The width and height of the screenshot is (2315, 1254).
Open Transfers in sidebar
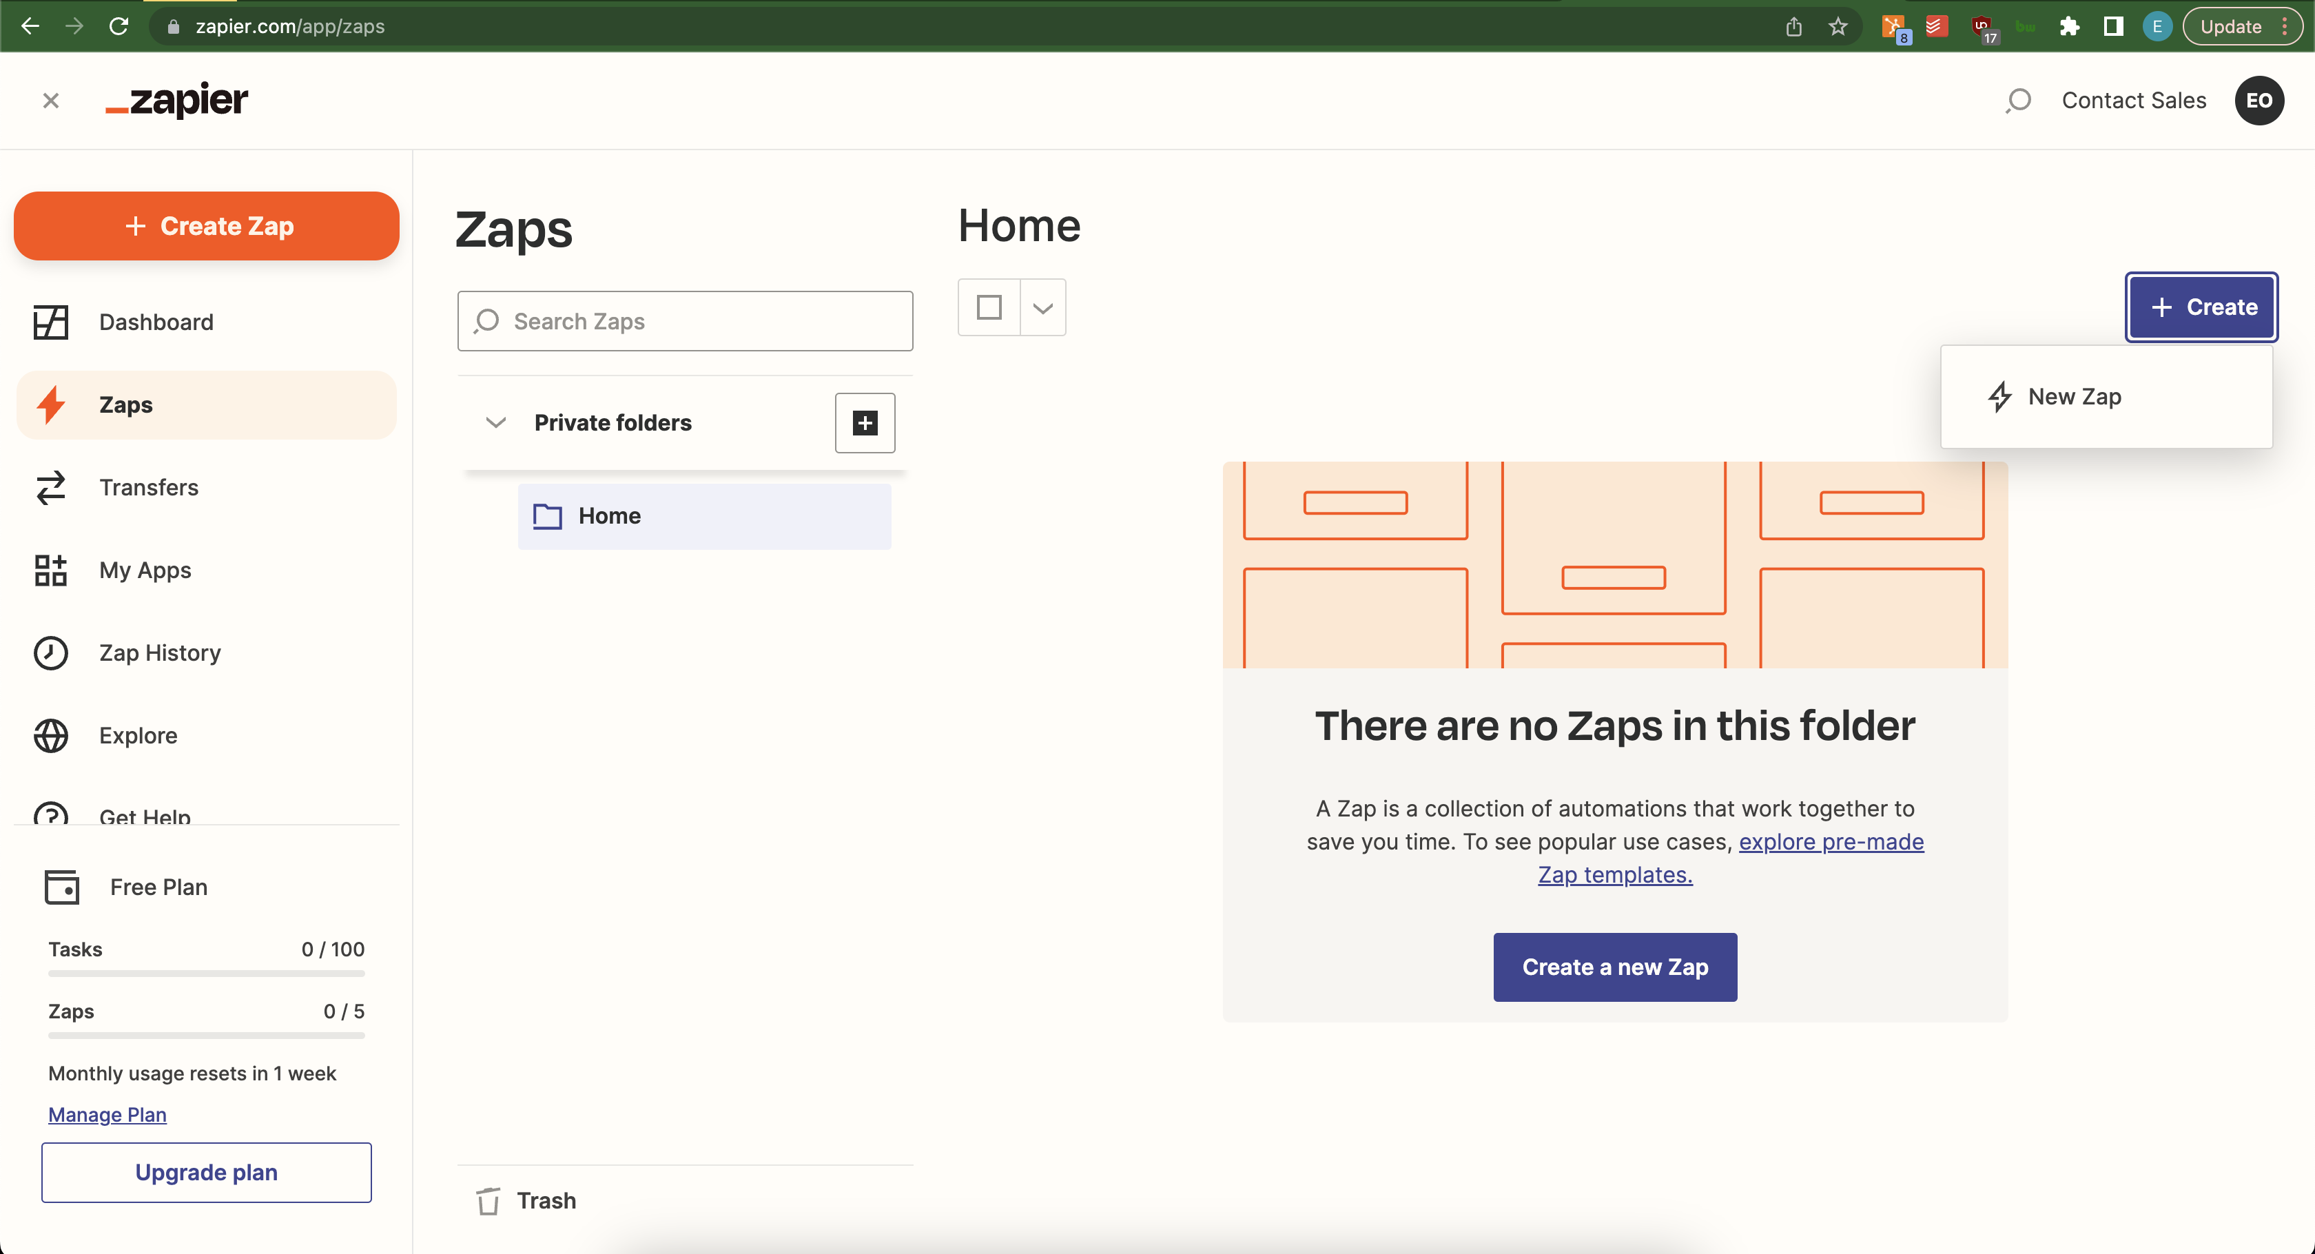206,487
